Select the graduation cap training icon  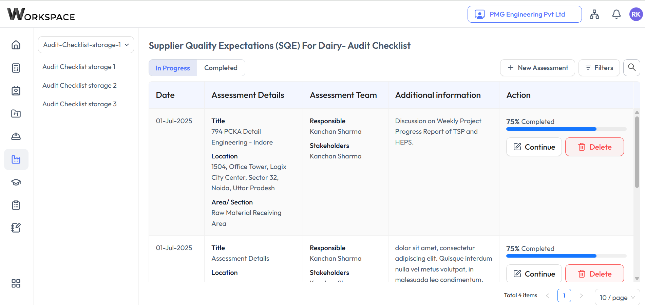coord(16,182)
